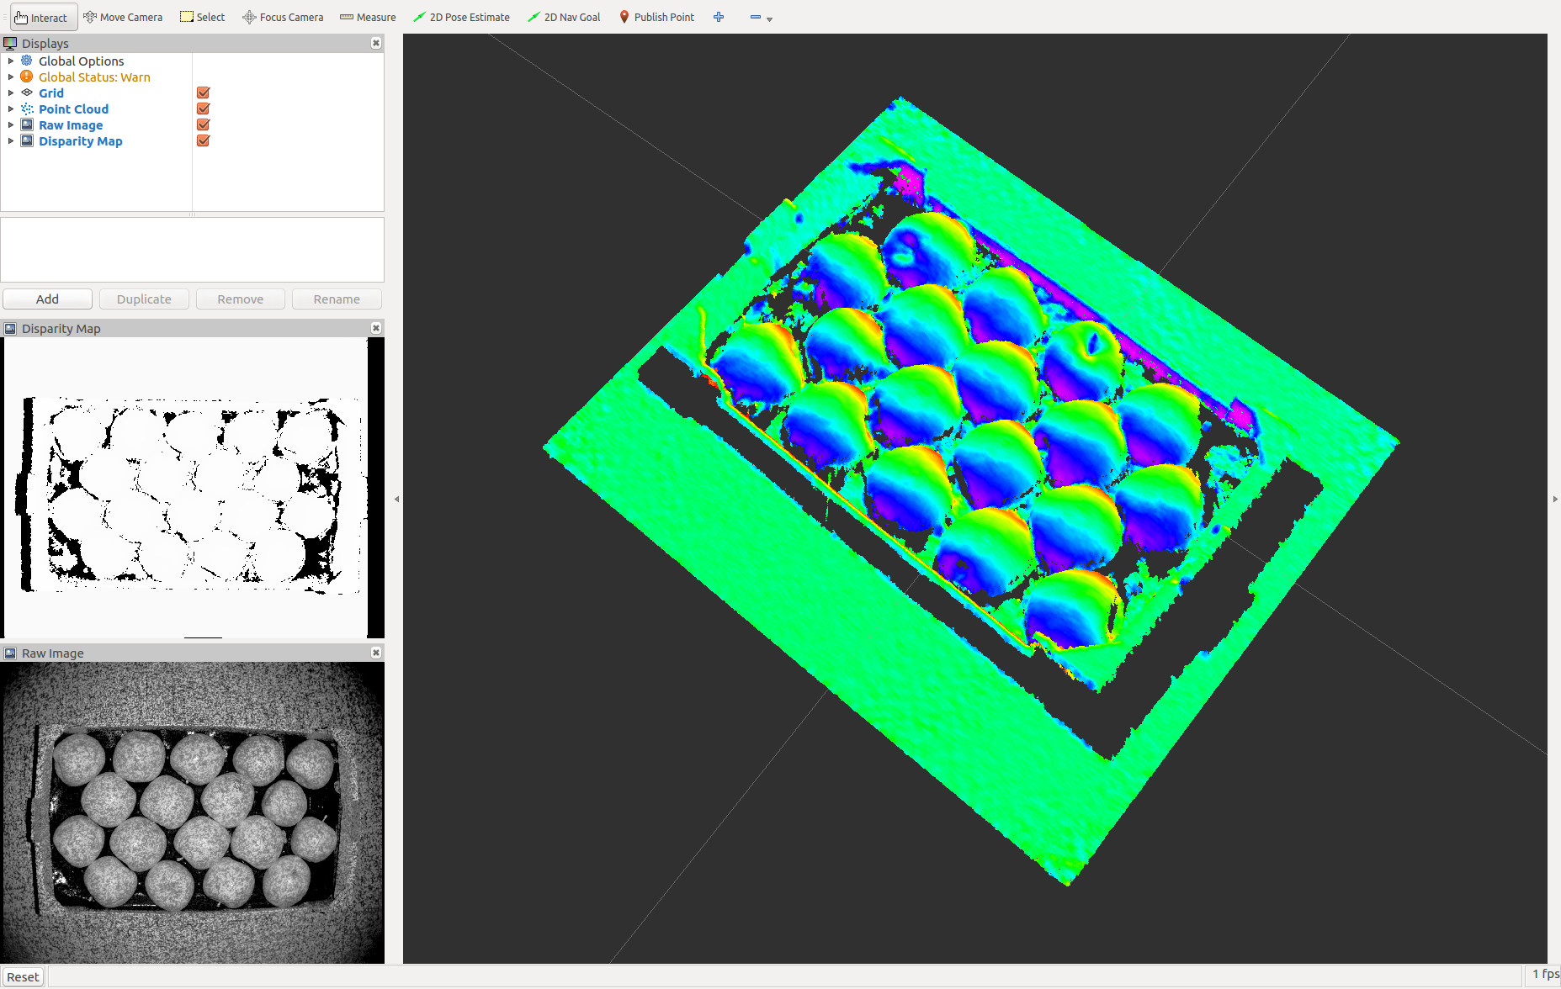Select the 2D Nav Goal tool
Image resolution: width=1561 pixels, height=989 pixels.
tap(564, 17)
